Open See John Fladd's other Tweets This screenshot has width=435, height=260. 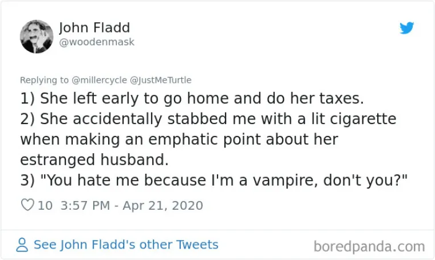126,245
